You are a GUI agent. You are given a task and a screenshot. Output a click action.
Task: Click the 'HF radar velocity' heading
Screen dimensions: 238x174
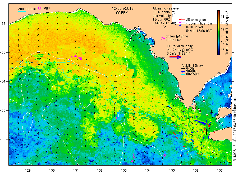pos(180,46)
